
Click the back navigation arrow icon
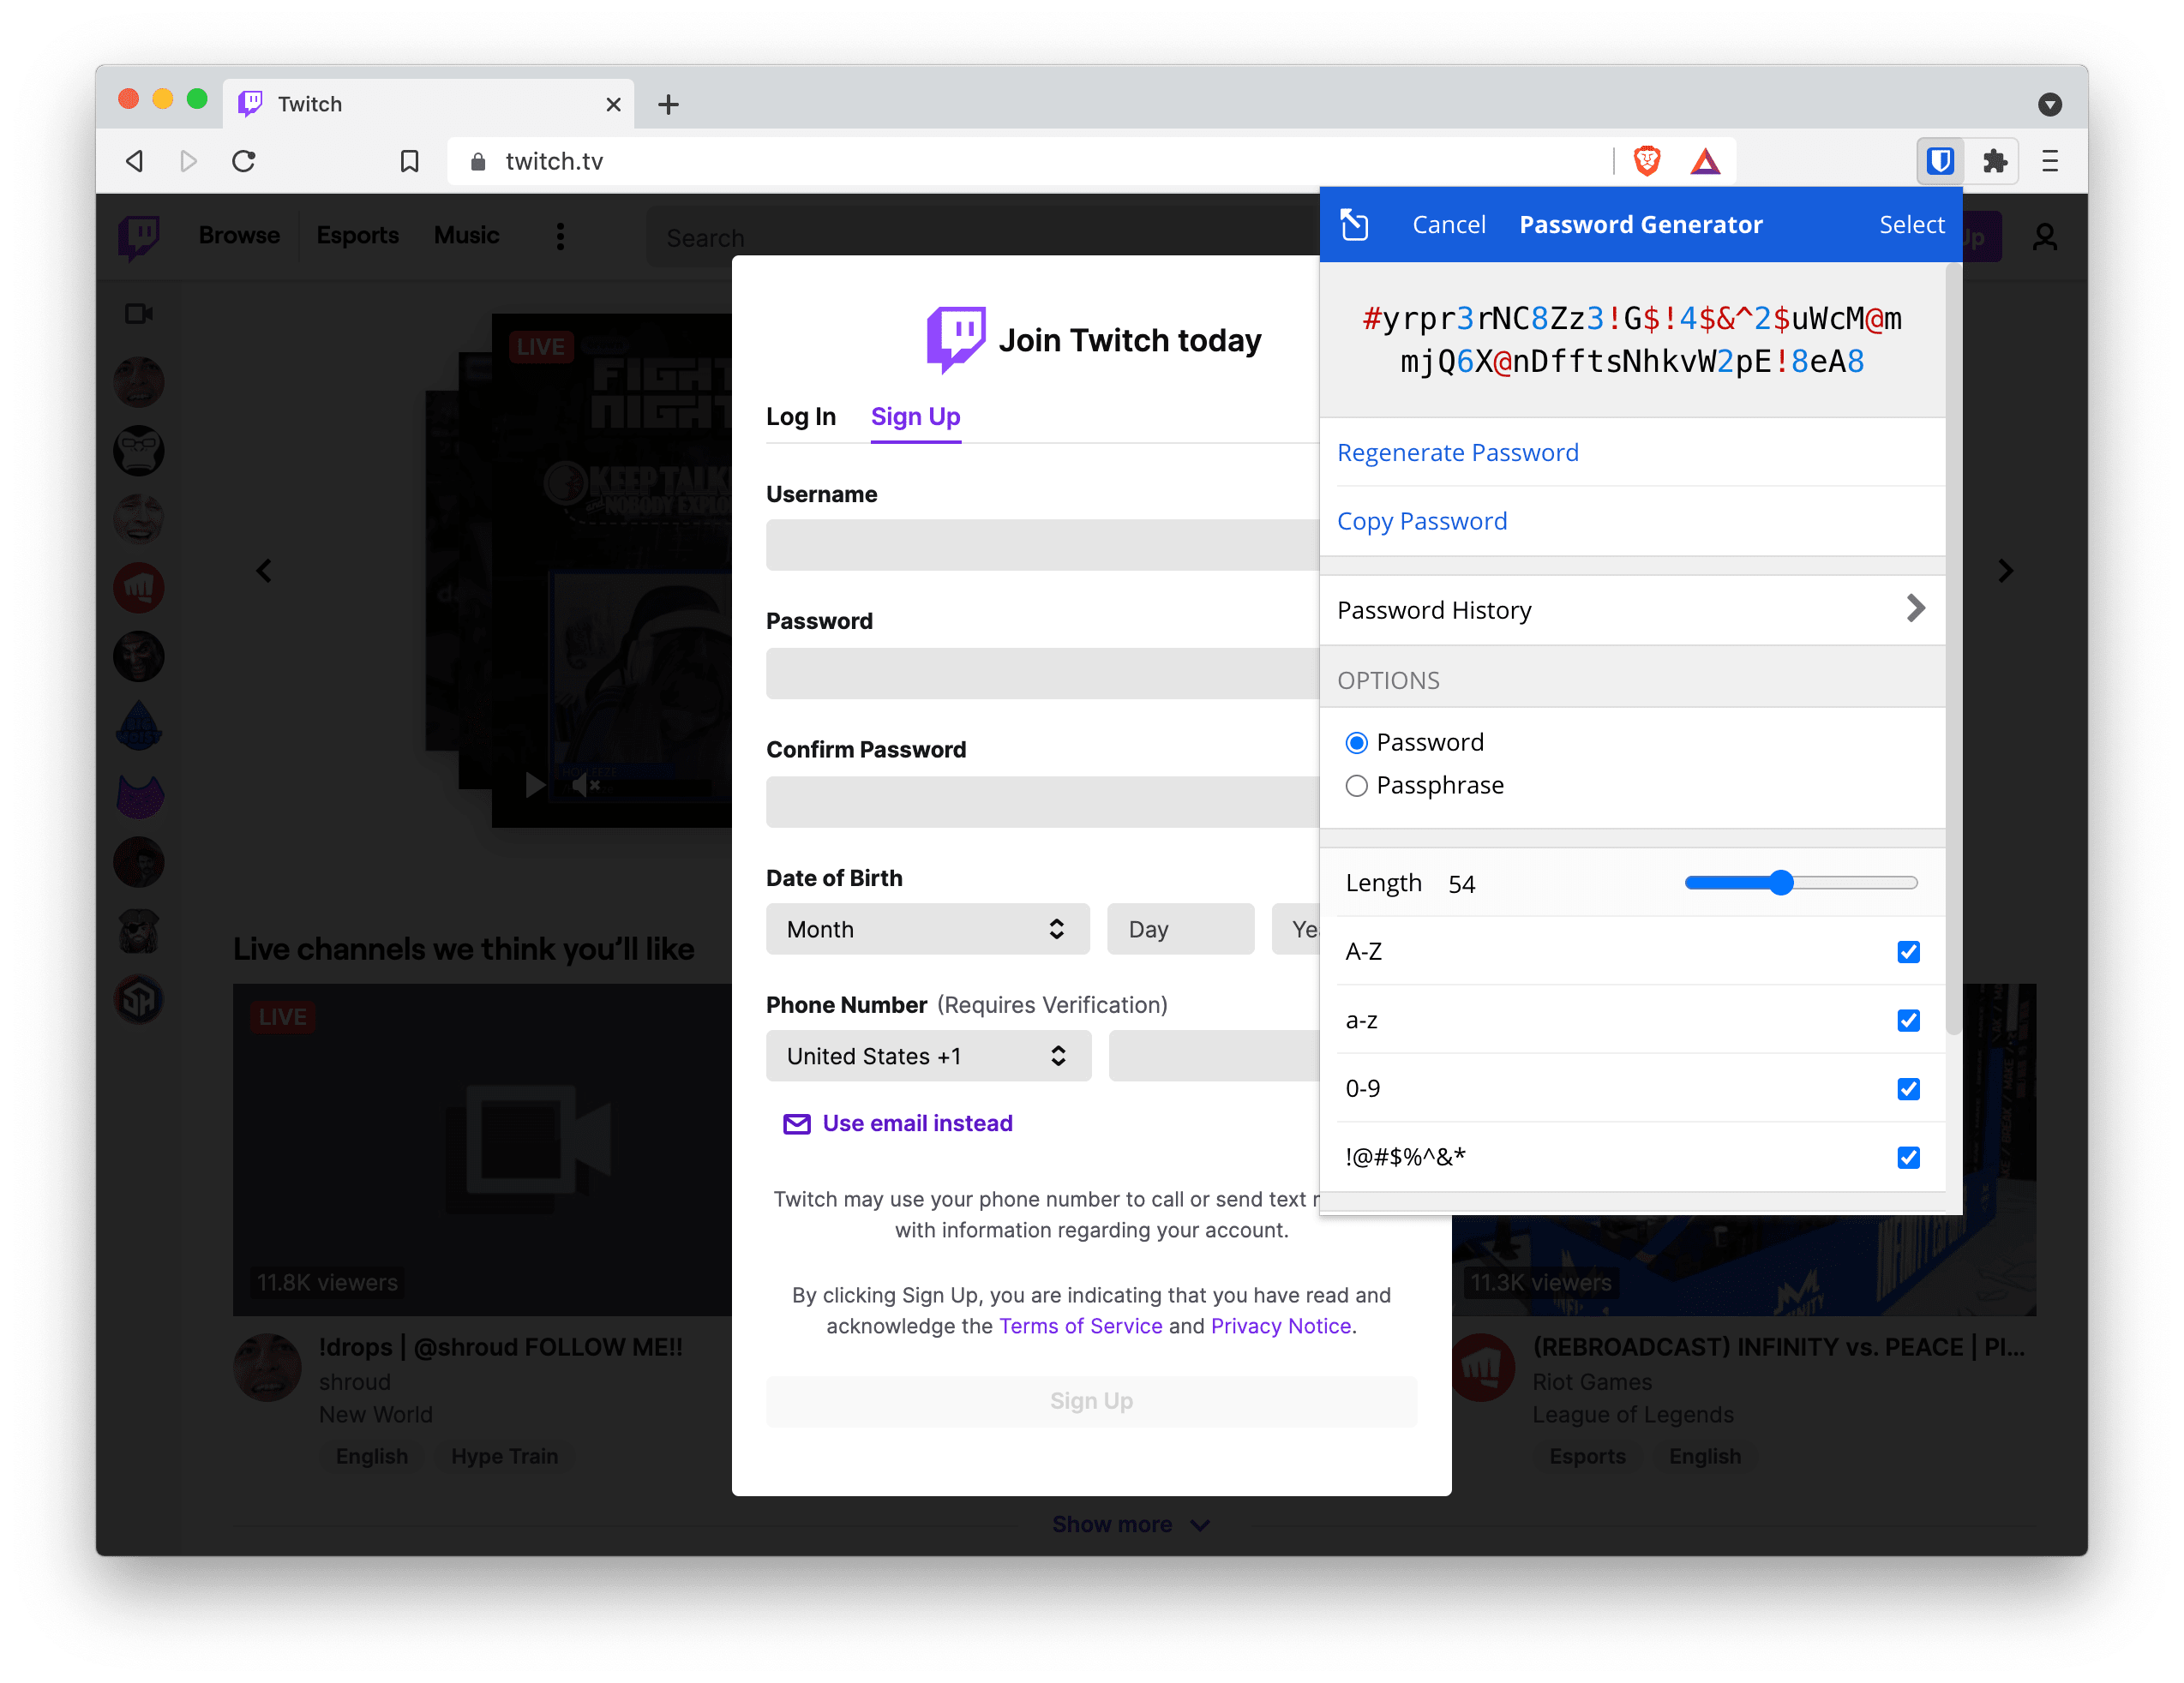click(x=138, y=161)
